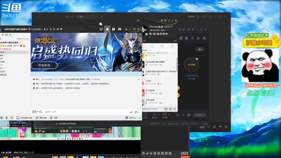Click the star favorite icon in channel header
281x158 pixels.
tap(51, 29)
